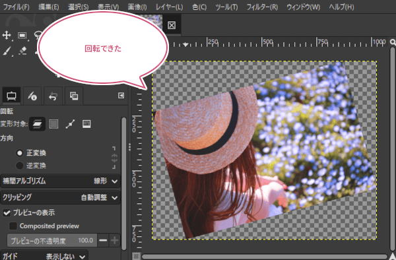The height and width of the screenshot is (260, 396).
Task: Open 編集(E) menu
Action: [48, 7]
